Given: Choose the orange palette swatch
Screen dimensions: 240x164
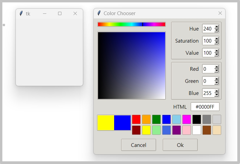Looking at the screenshot, I should (146, 119).
